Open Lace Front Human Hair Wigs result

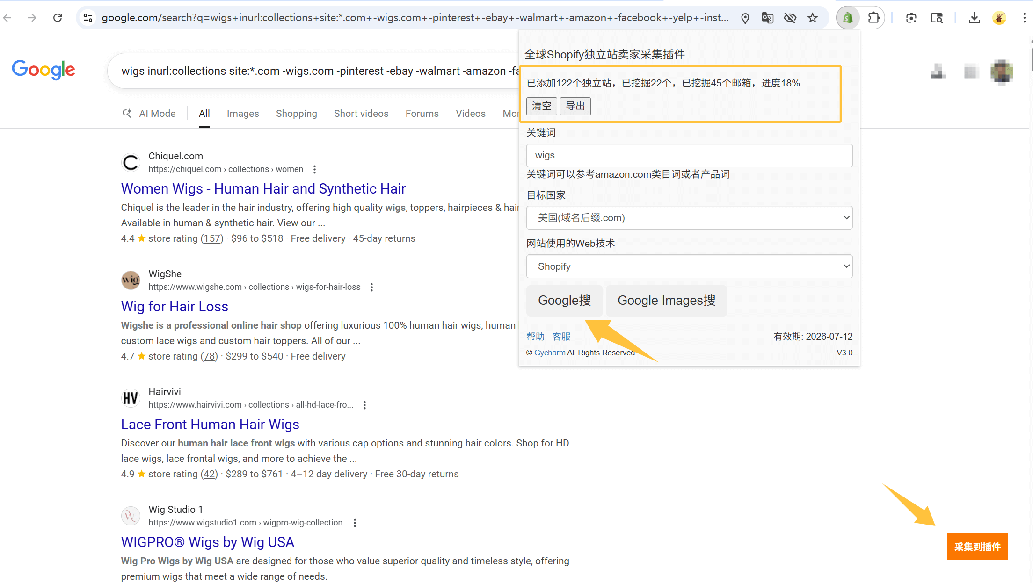coord(210,425)
